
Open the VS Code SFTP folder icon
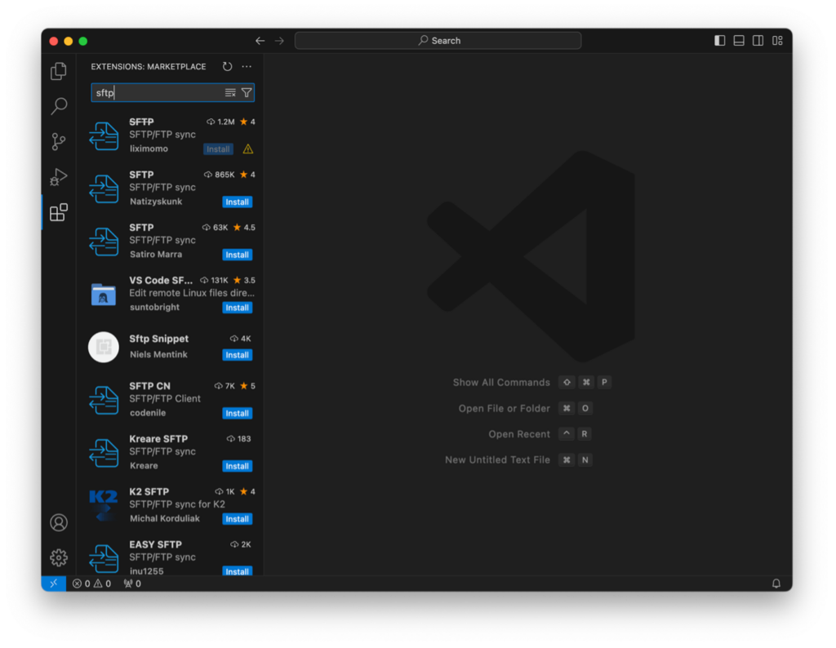104,294
